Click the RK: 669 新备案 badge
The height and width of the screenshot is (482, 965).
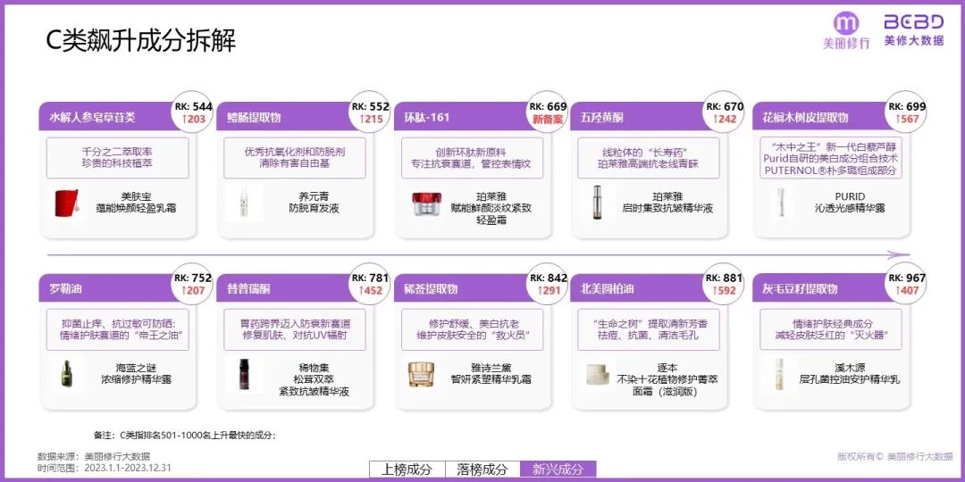[548, 112]
